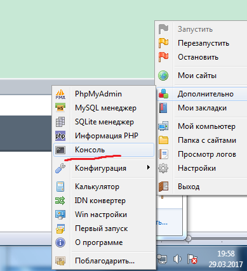Click the taskbar clock showing 19:58
247x271 pixels.
point(226,253)
